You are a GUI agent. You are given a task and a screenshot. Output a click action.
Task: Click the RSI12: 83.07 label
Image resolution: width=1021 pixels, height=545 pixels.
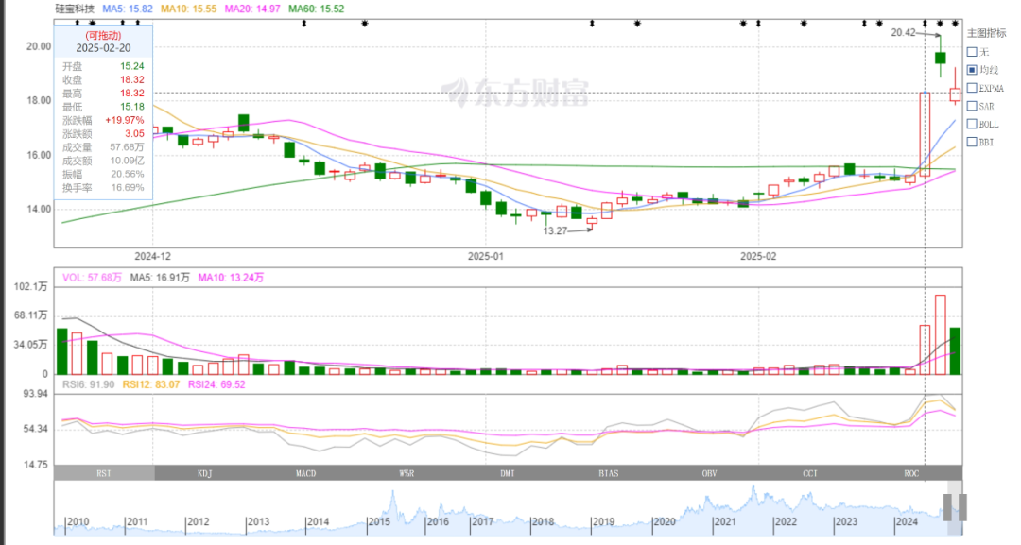151,384
